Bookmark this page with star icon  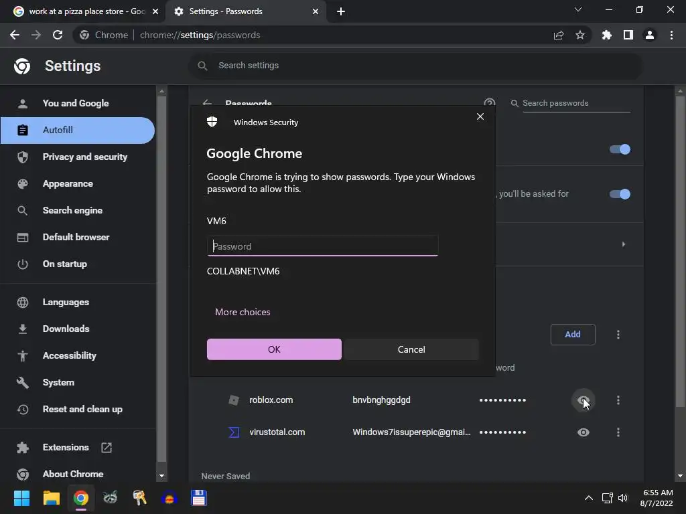pos(579,35)
